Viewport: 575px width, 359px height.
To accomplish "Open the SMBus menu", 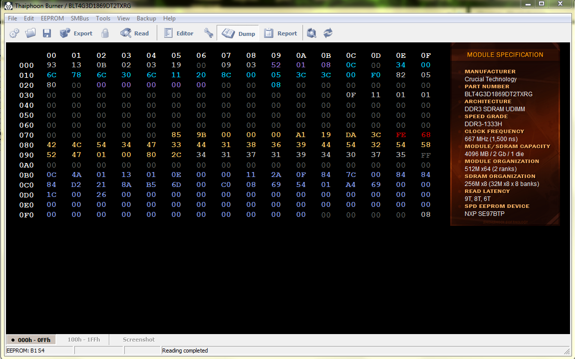I will 79,18.
